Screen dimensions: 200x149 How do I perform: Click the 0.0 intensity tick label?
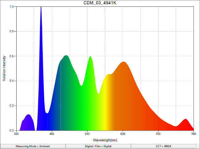coord(12,131)
